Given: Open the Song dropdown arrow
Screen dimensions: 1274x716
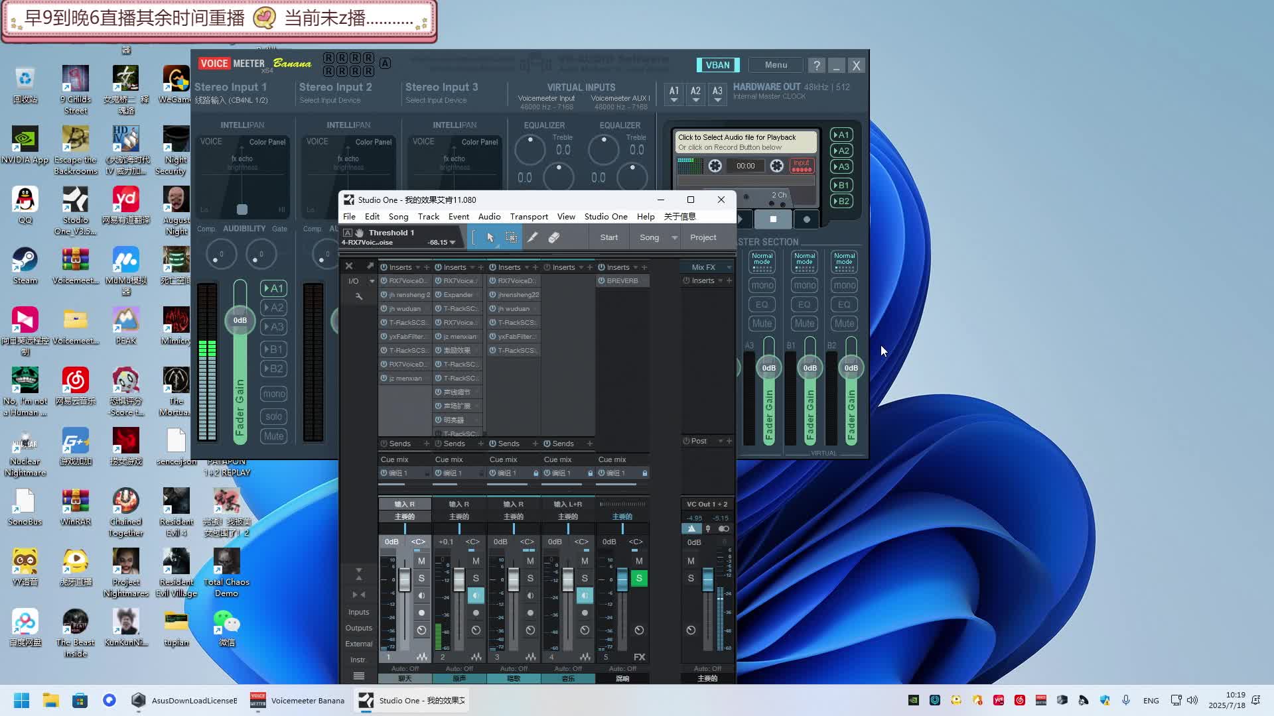Looking at the screenshot, I should point(675,237).
